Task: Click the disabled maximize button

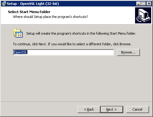Action: [143, 4]
